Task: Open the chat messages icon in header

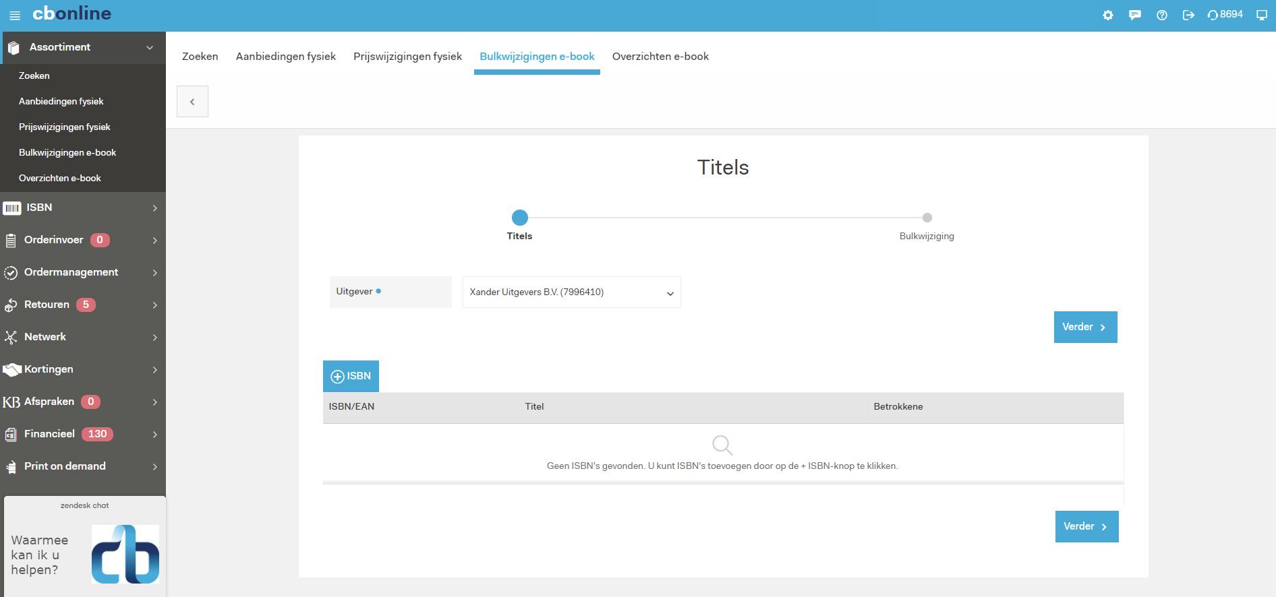Action: point(1135,15)
